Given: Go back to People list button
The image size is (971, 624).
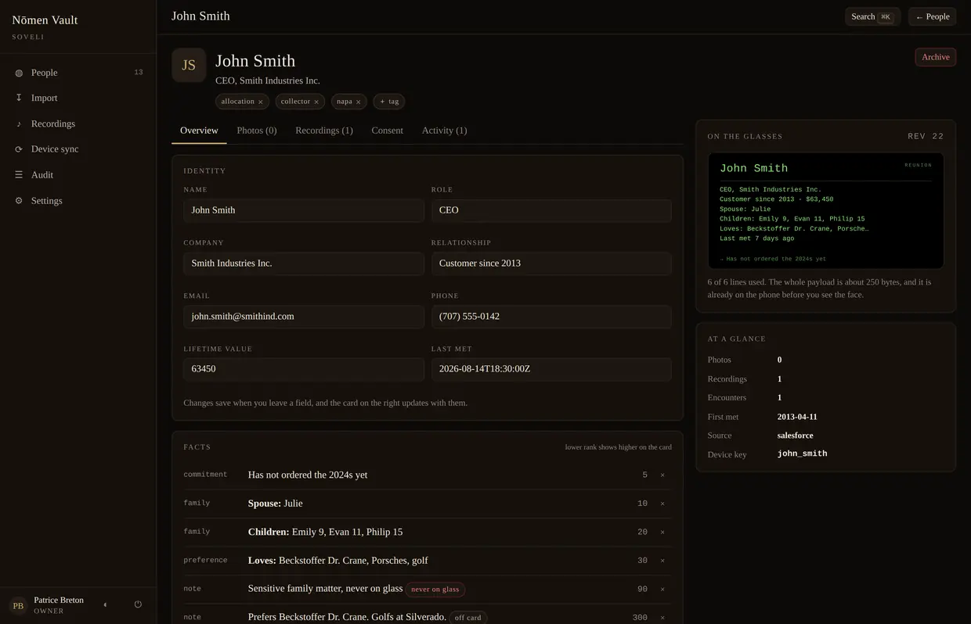Looking at the screenshot, I should (x=933, y=16).
